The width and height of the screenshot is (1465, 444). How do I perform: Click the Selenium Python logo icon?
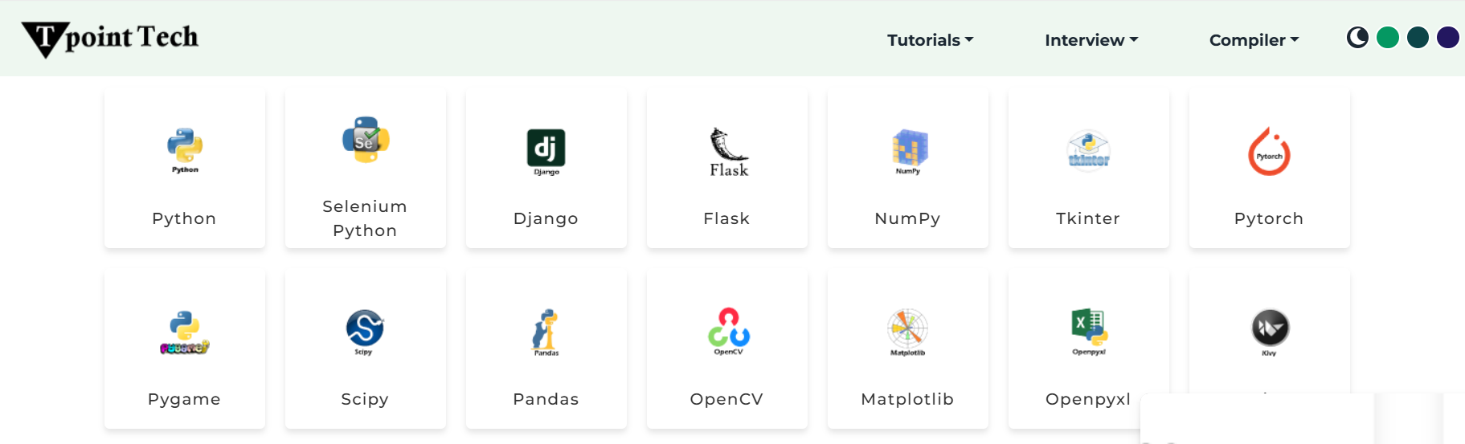[x=366, y=140]
